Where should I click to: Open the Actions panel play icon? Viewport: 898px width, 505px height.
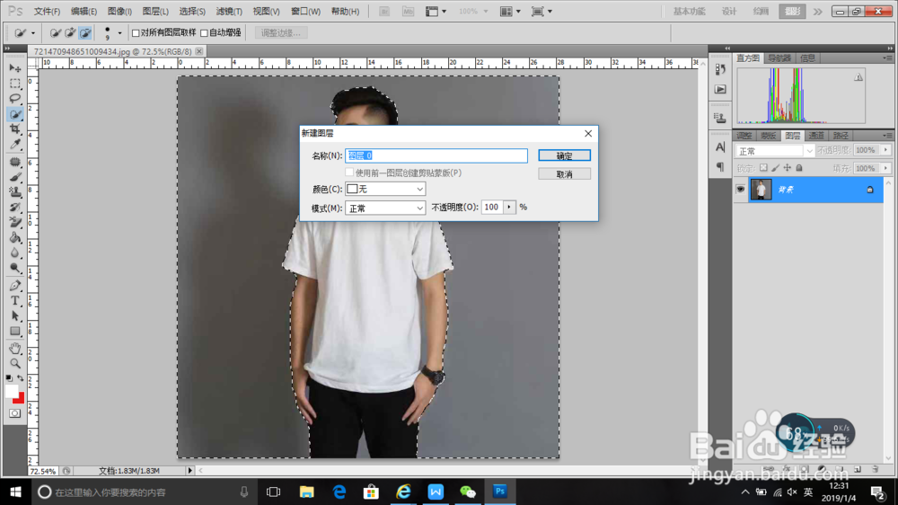click(720, 90)
